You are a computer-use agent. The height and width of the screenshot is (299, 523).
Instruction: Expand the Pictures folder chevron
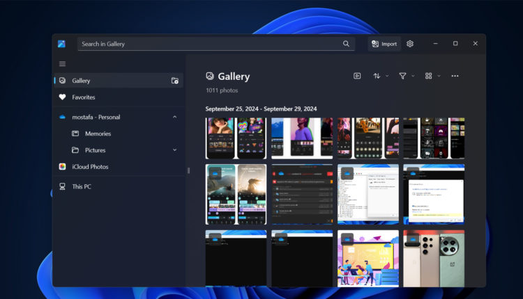coord(175,150)
